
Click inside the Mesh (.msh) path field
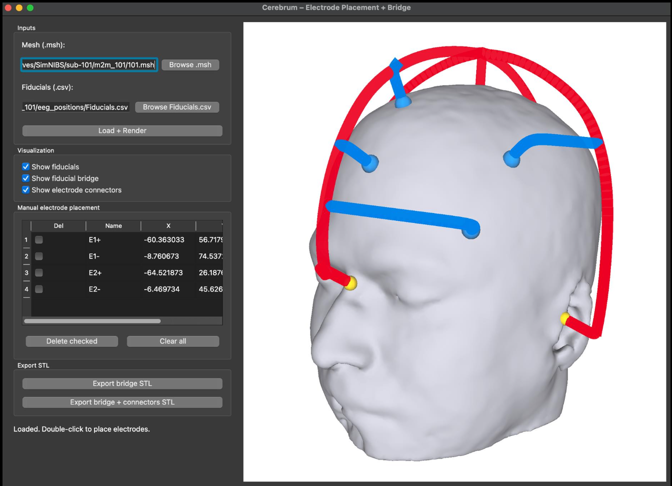click(89, 64)
